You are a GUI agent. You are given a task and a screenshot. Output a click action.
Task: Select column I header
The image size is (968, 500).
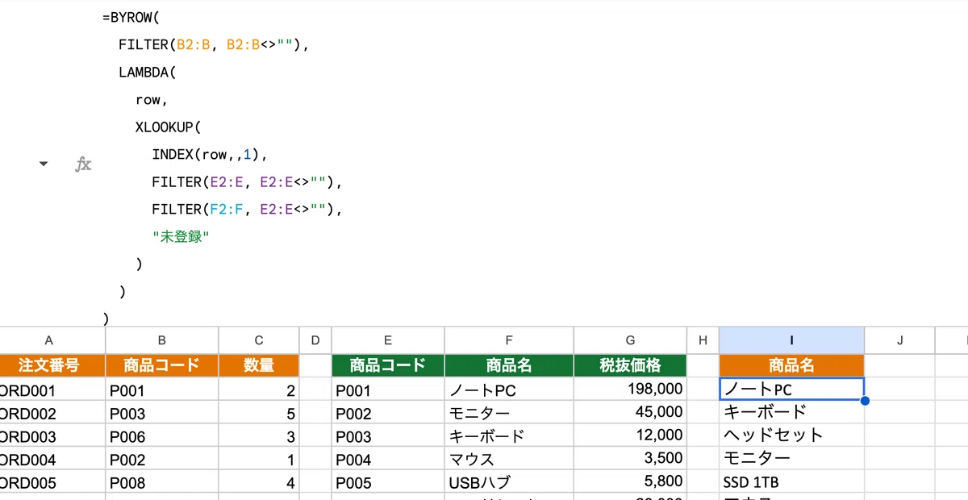click(791, 341)
